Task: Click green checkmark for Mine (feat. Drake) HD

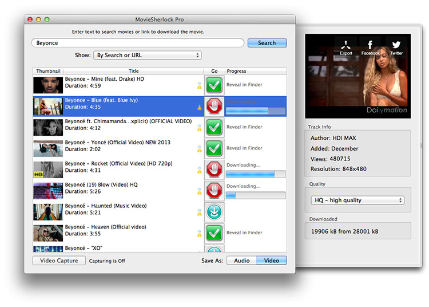Action: pyautogui.click(x=214, y=85)
